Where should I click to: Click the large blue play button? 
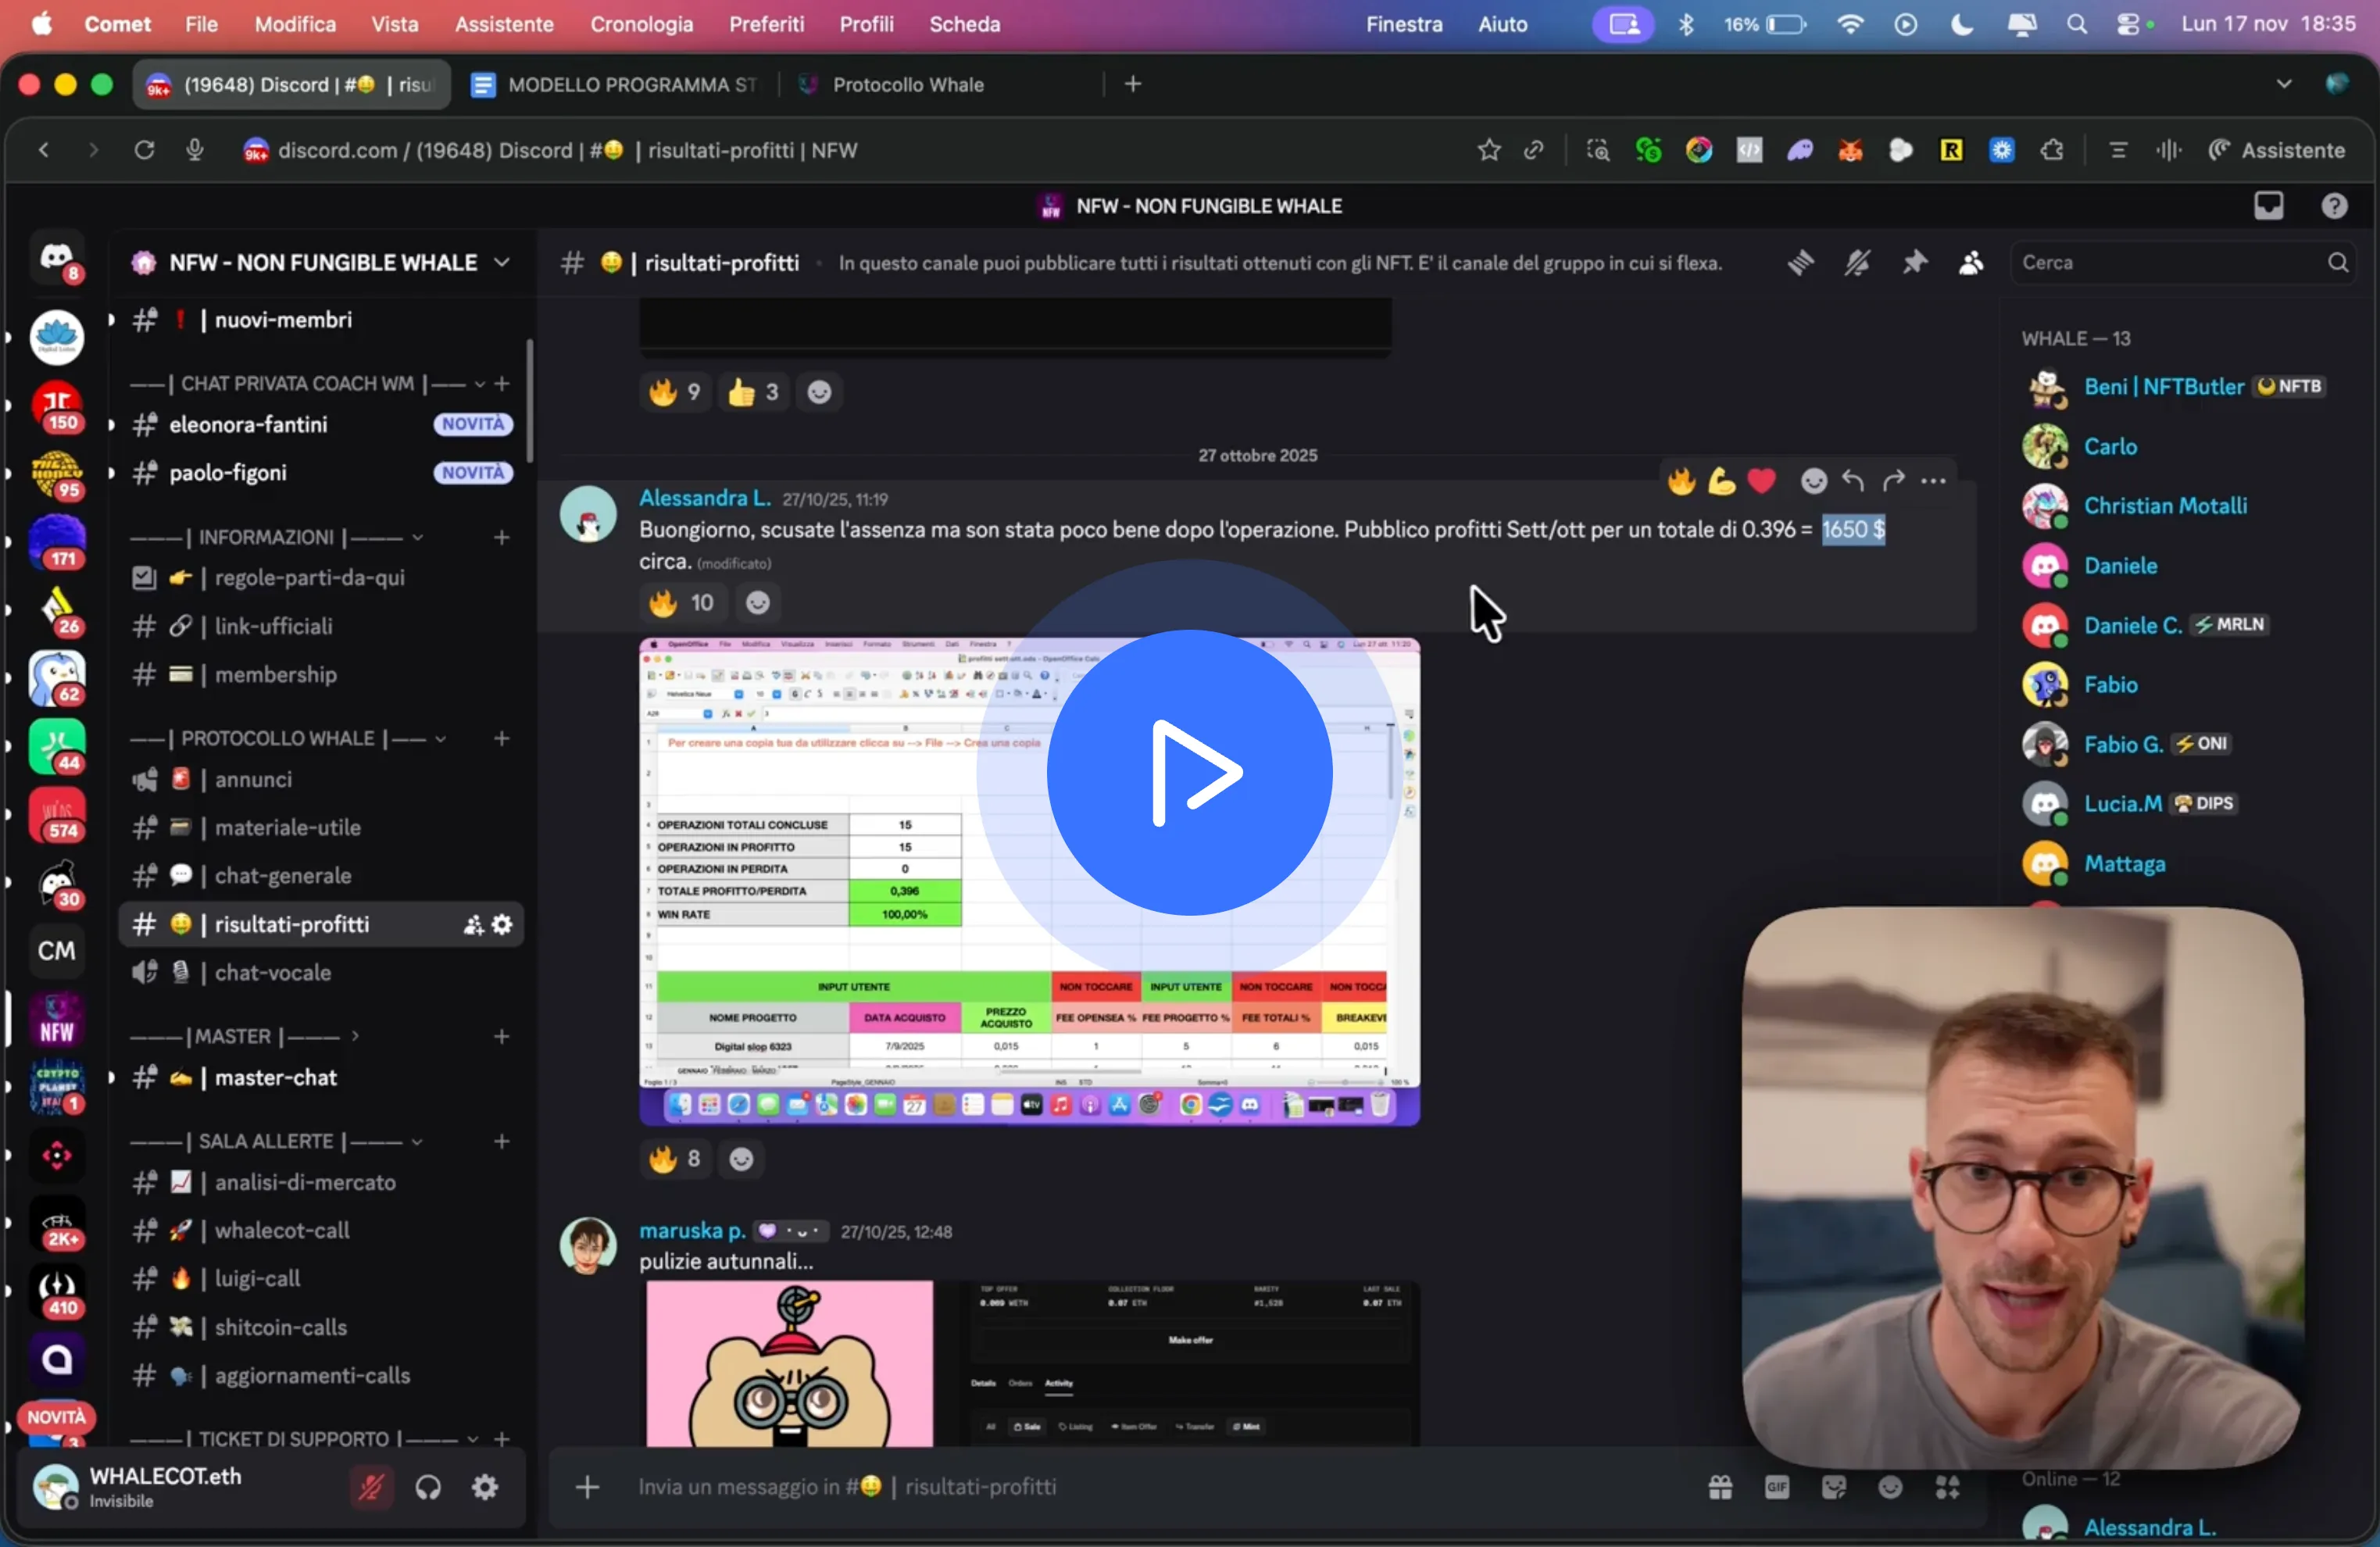pos(1189,773)
